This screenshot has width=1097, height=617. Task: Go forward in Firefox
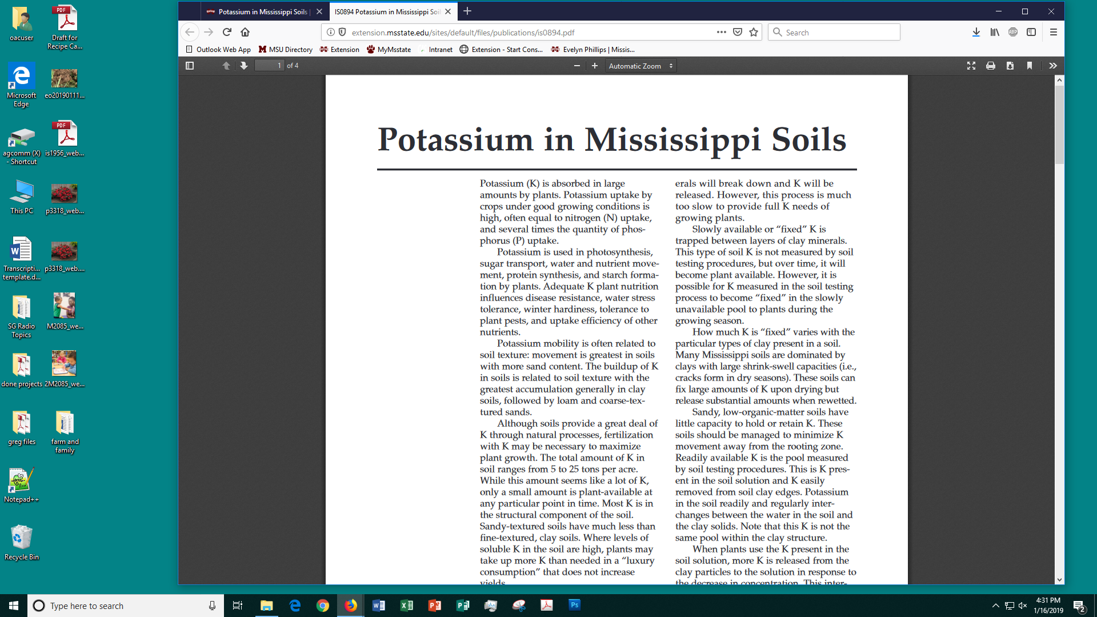click(209, 32)
